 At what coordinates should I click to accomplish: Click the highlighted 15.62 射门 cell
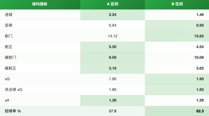[198, 36]
